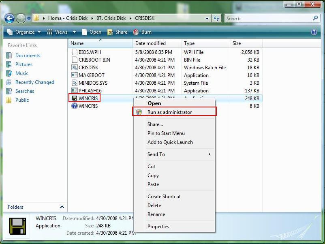Select the PHLASH16 application
Viewport: 325px width, 244px height.
90,90
